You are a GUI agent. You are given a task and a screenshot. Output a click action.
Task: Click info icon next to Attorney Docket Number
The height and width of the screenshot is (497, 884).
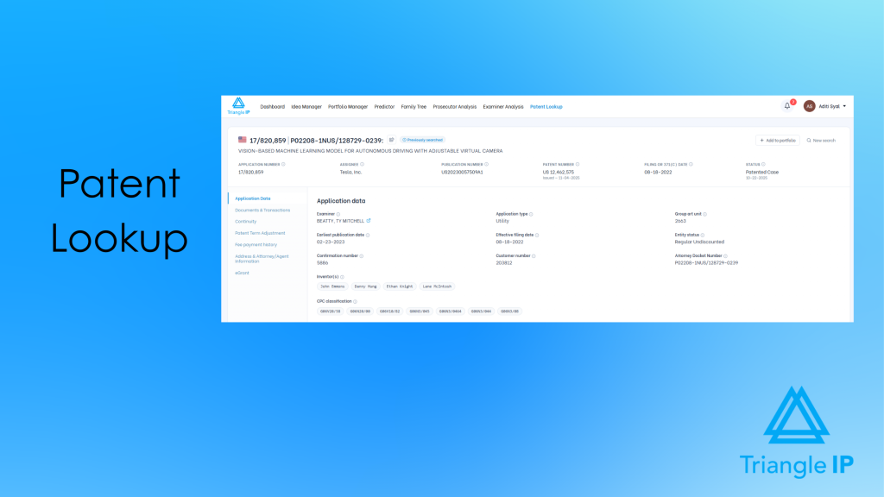(725, 255)
